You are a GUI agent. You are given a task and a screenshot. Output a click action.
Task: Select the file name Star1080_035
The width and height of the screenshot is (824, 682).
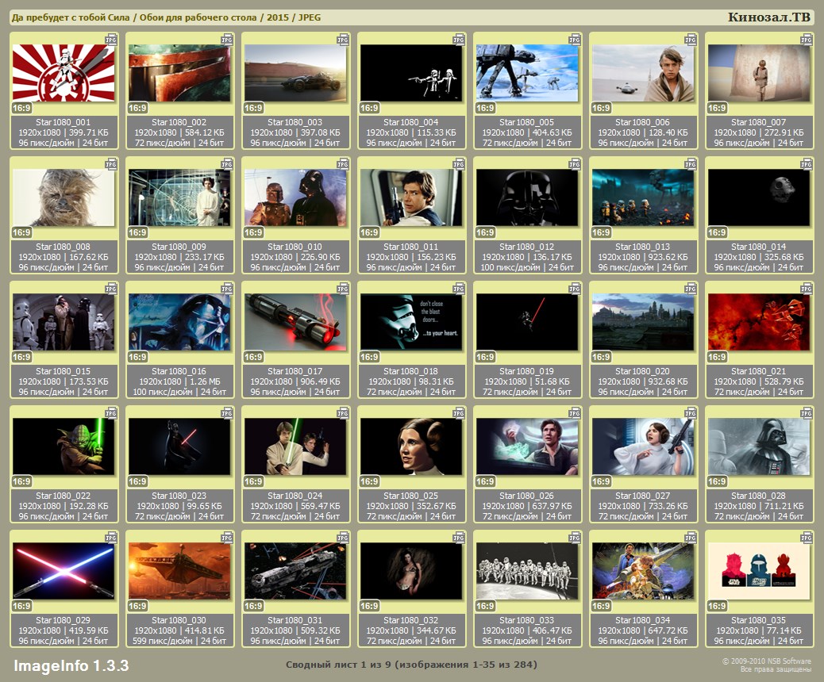pos(758,621)
